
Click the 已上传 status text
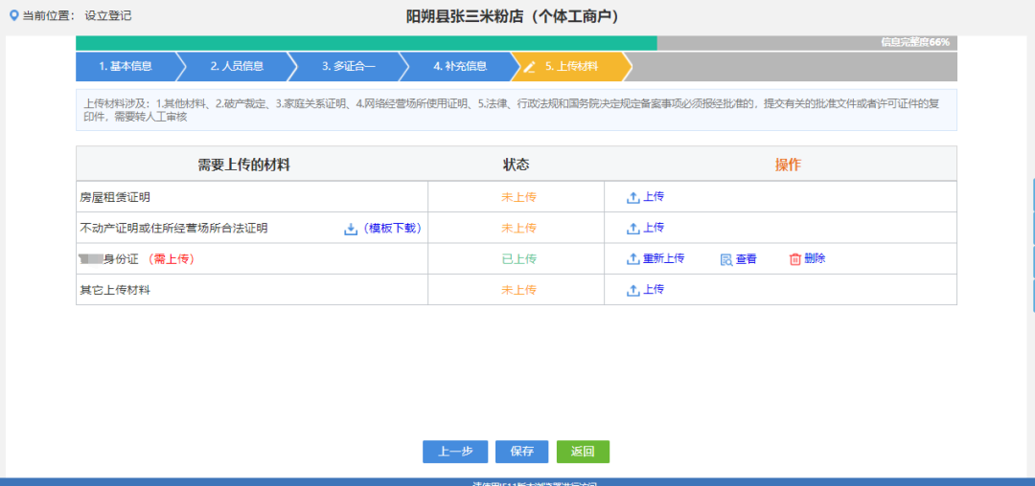518,259
